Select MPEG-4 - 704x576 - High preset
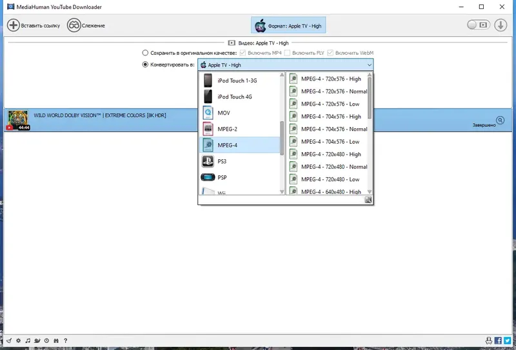The image size is (516, 350). click(x=328, y=117)
